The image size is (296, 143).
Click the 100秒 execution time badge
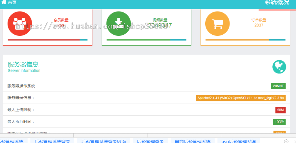pyautogui.click(x=279, y=122)
